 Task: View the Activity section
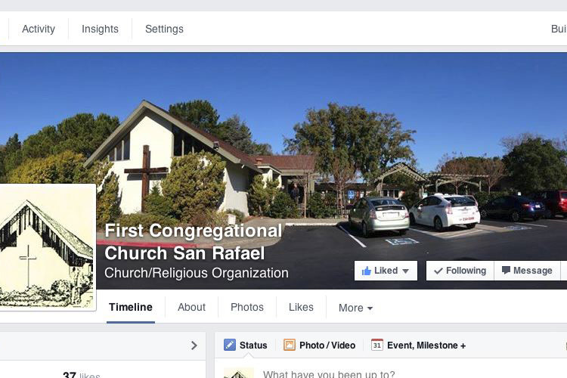39,29
